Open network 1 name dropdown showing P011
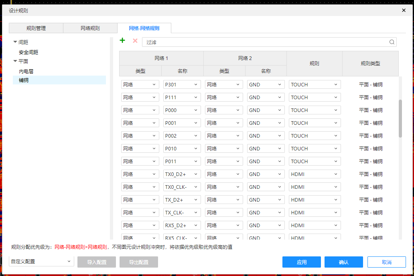Screen dimensions: 414x276 click(182, 161)
